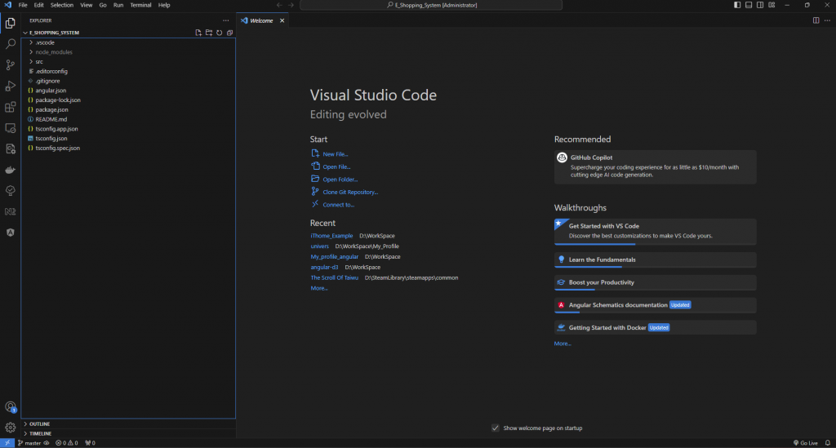Screen dimensions: 836x448
Task: Click the New File icon in Explorer header
Action: click(x=198, y=33)
